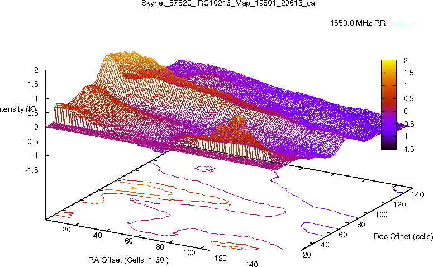This screenshot has height=267, width=433.
Task: Click the Intensity (K) axis label
Action: tap(17, 109)
